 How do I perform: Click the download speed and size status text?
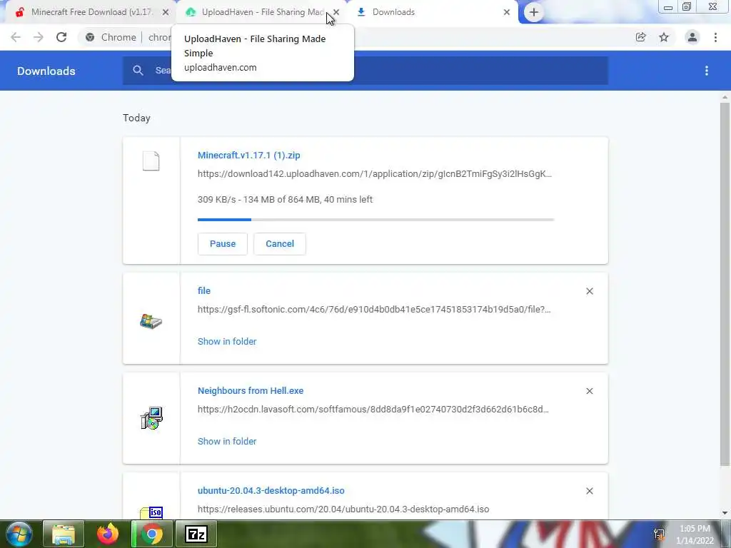[285, 200]
